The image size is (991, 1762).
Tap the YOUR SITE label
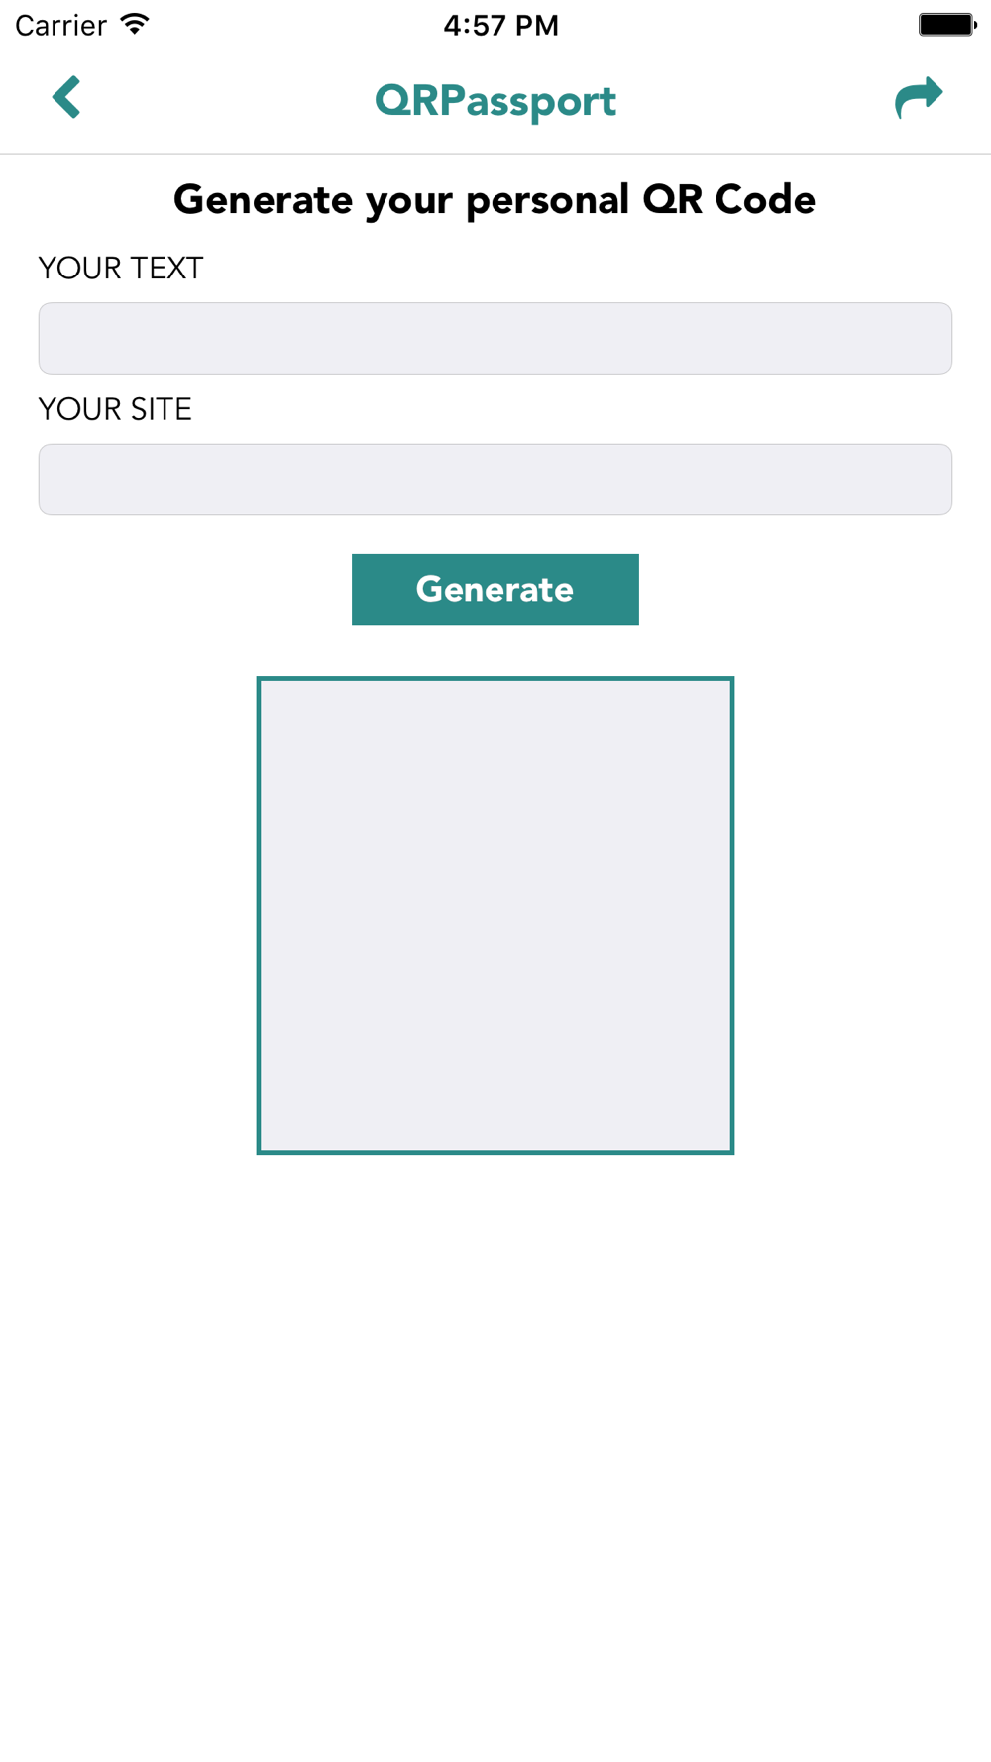coord(115,409)
